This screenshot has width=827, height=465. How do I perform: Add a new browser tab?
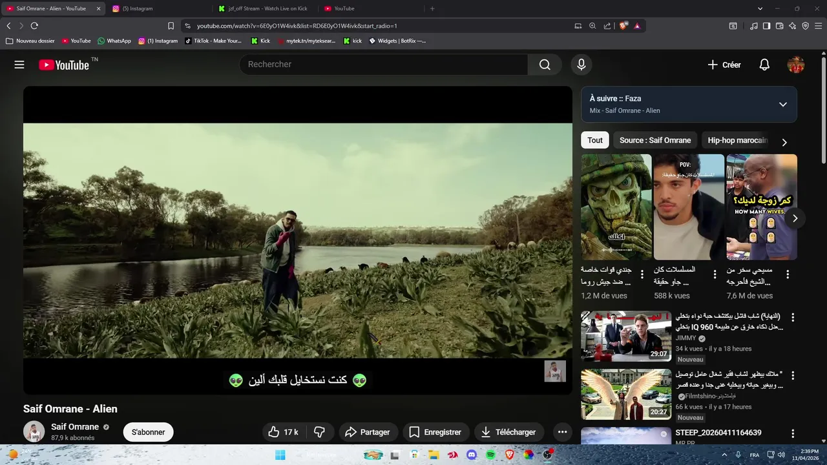pyautogui.click(x=432, y=8)
